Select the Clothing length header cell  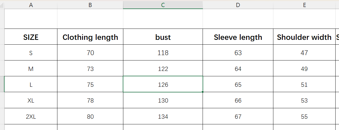90,37
